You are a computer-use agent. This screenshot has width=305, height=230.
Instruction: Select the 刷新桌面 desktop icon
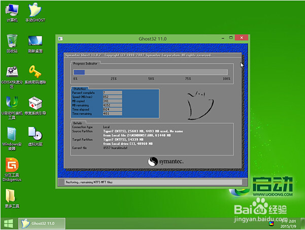pyautogui.click(x=35, y=44)
